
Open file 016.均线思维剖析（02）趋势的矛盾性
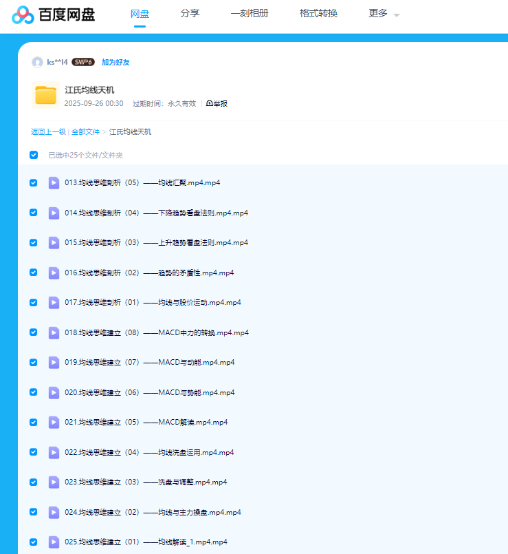(x=149, y=273)
